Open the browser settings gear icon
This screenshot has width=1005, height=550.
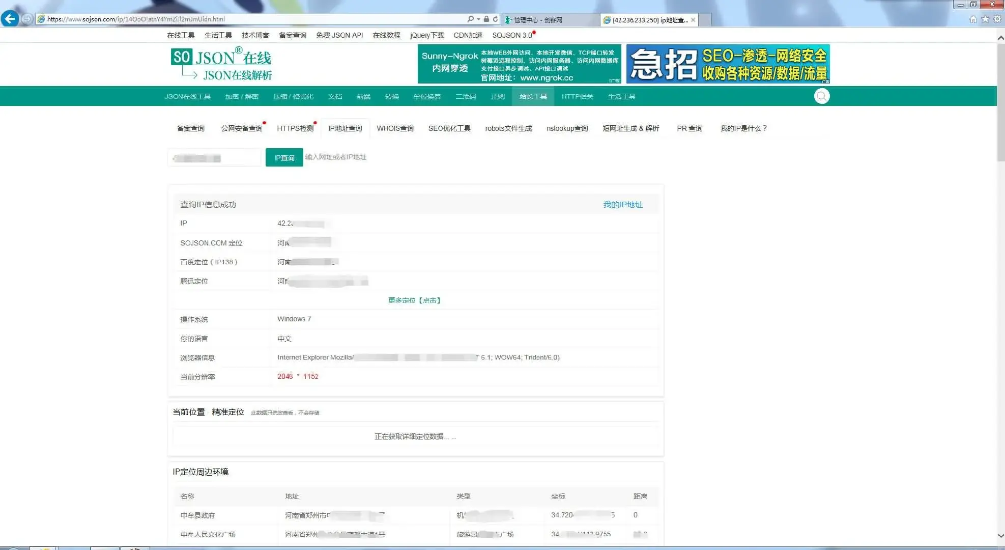point(997,19)
